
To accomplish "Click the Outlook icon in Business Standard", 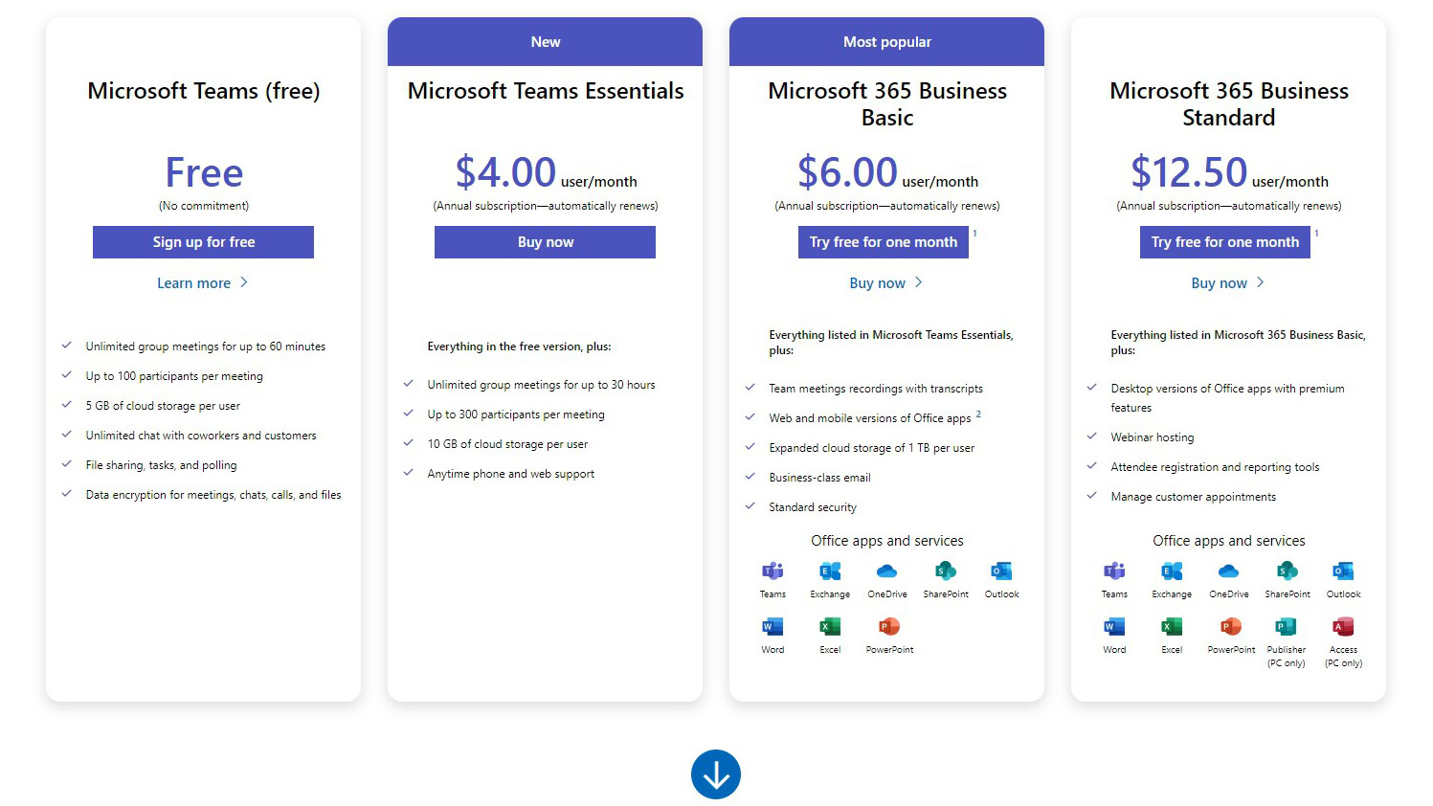I will pyautogui.click(x=1343, y=571).
